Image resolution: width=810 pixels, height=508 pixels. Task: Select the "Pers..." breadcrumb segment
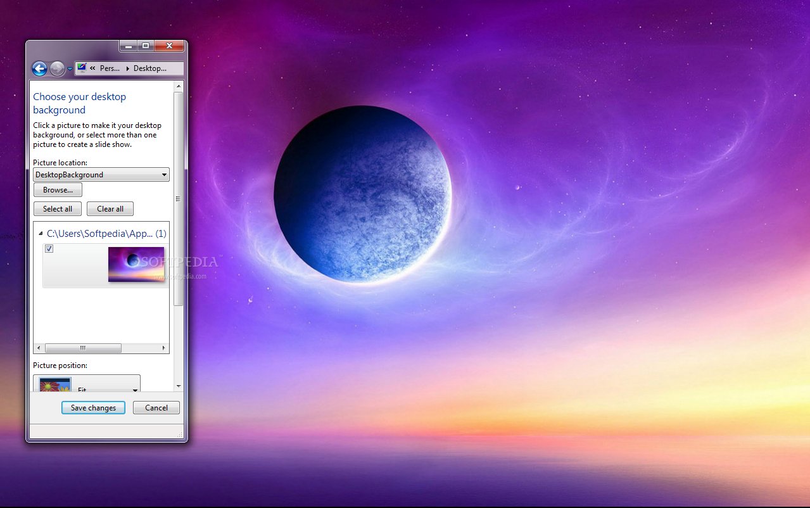click(x=110, y=68)
